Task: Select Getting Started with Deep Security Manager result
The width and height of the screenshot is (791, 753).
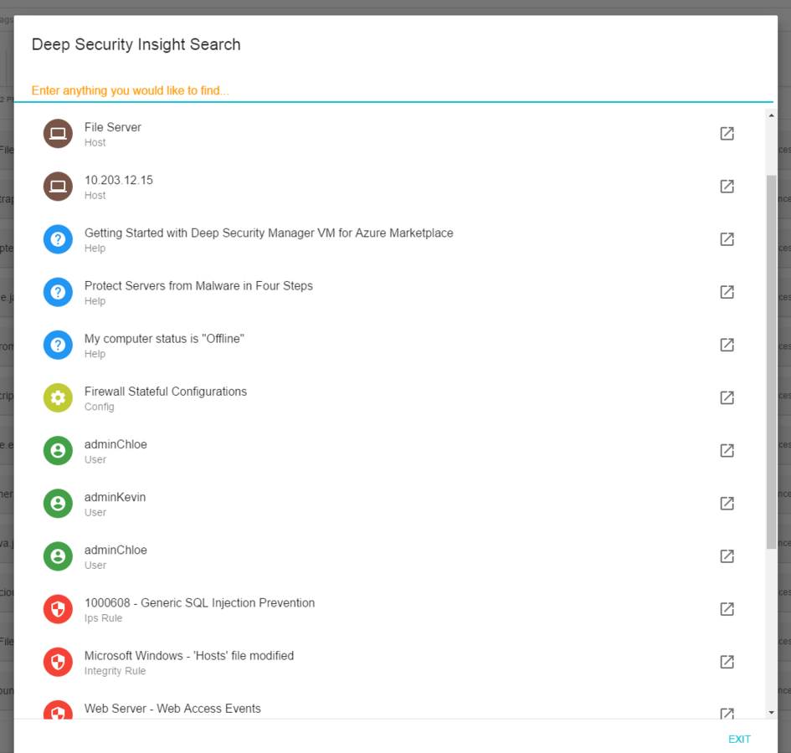Action: tap(269, 233)
